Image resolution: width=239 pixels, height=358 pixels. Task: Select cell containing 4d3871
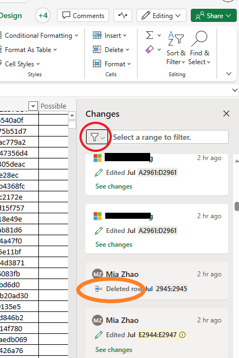click(x=19, y=263)
